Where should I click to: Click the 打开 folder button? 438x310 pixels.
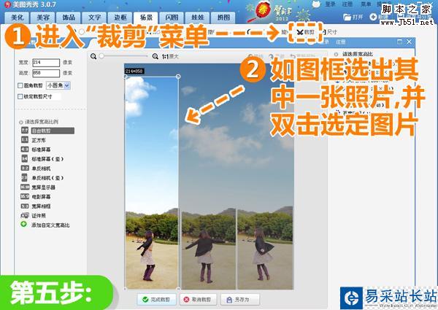353,17
